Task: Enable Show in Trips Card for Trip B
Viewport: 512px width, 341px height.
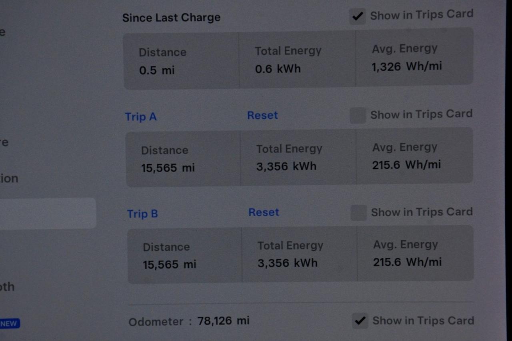Action: tap(358, 213)
